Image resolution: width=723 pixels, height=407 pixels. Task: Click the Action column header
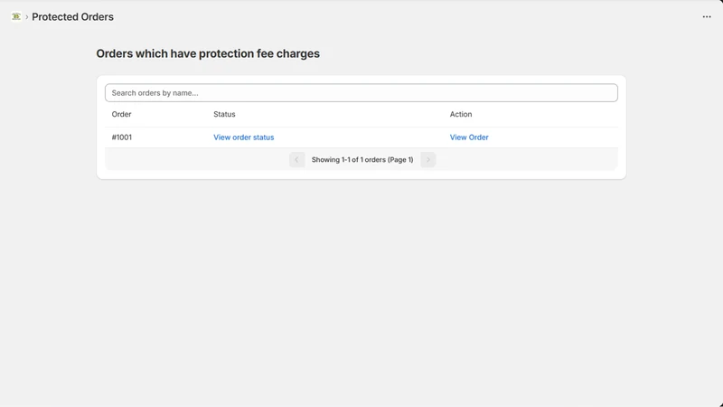click(461, 114)
